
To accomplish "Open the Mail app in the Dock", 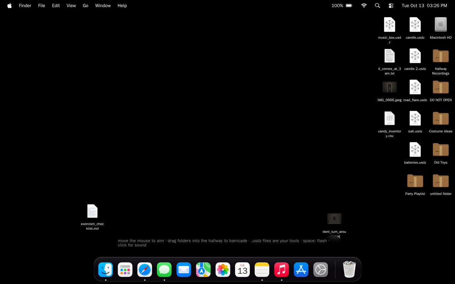I will coord(184,270).
